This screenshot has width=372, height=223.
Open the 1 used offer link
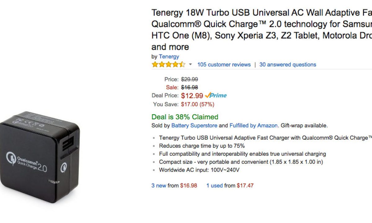tap(215, 186)
